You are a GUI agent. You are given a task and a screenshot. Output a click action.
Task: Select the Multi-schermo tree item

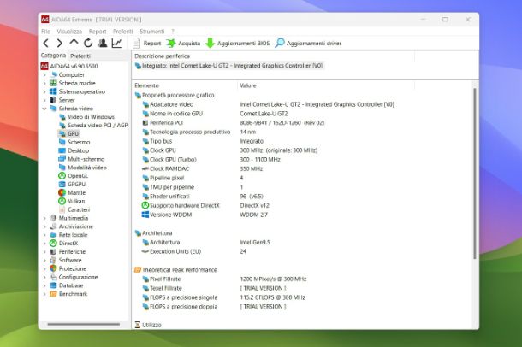(x=81, y=159)
